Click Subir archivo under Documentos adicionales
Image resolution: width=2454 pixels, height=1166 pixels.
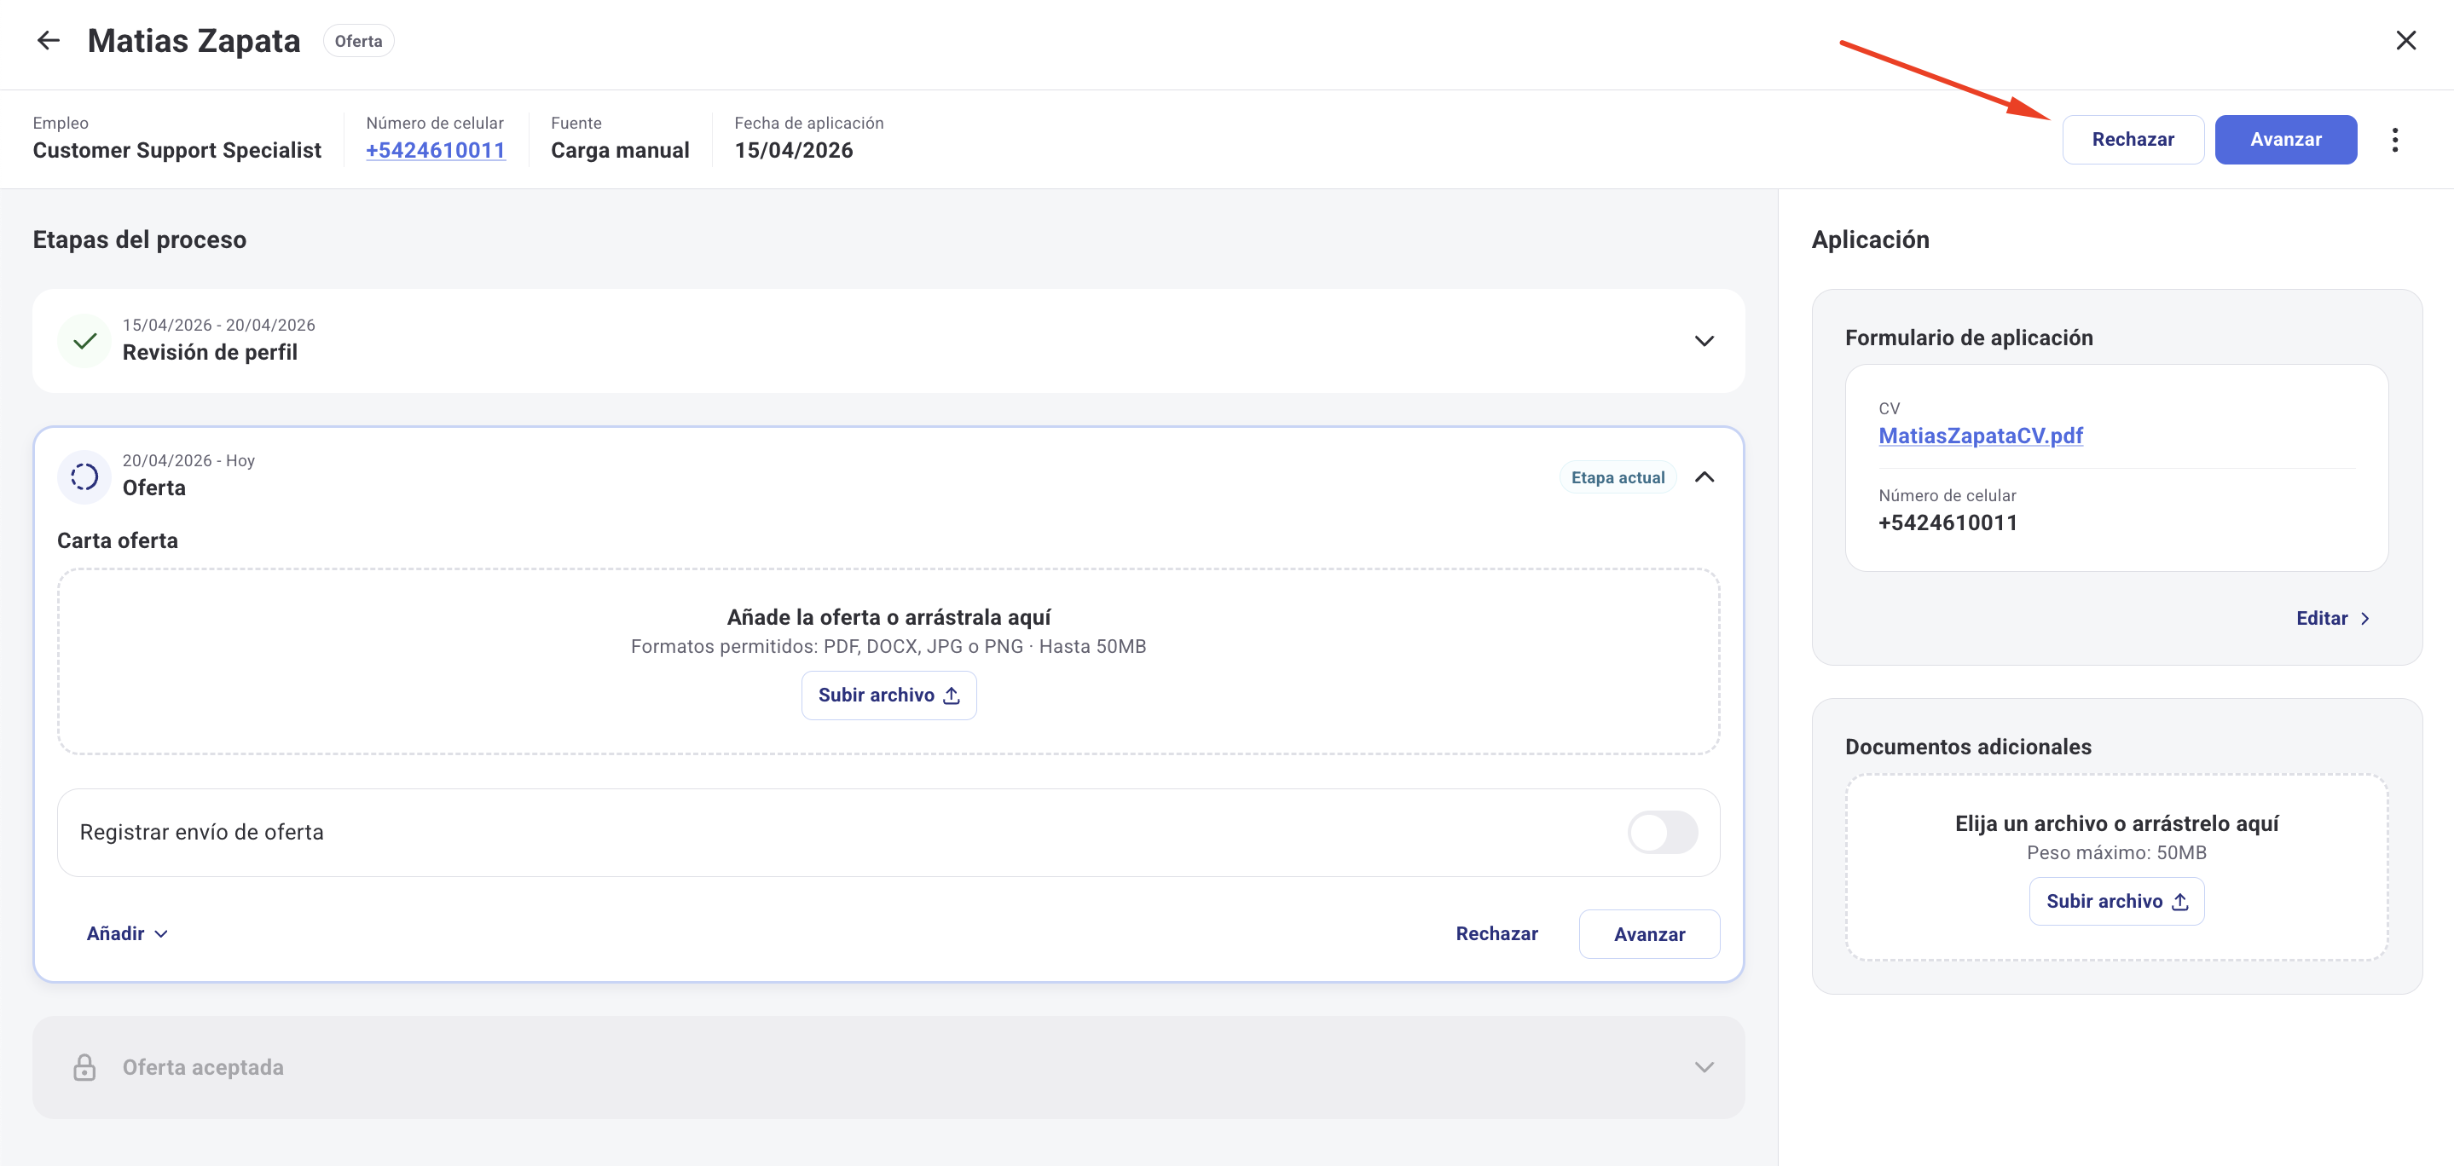(x=2115, y=901)
